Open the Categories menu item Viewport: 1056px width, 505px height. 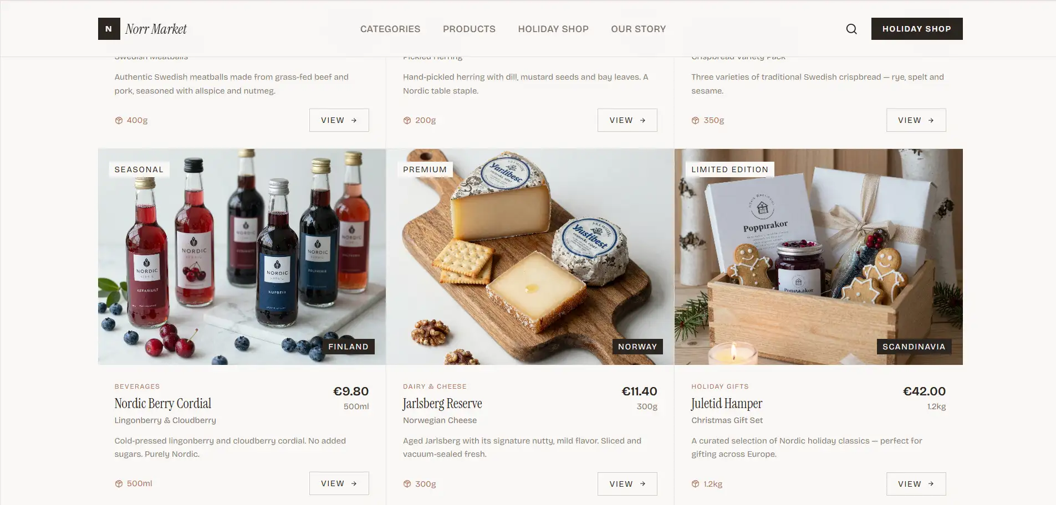(390, 29)
